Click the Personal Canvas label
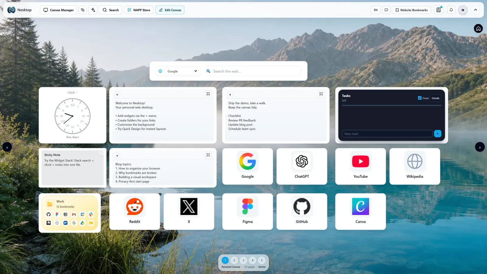The height and width of the screenshot is (274, 487). 231,267
